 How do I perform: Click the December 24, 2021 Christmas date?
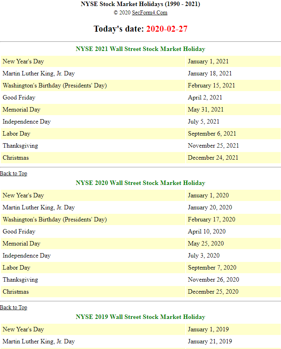(x=213, y=158)
